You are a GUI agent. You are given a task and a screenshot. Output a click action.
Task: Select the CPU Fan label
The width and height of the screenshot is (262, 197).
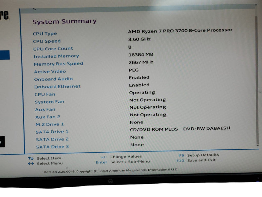tap(45, 94)
